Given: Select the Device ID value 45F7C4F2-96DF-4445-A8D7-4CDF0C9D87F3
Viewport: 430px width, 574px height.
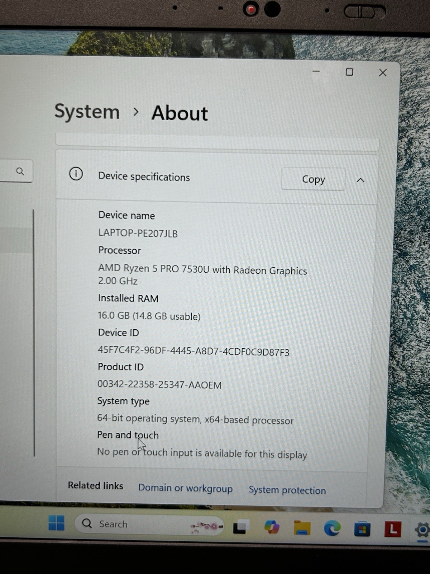Looking at the screenshot, I should [x=193, y=351].
